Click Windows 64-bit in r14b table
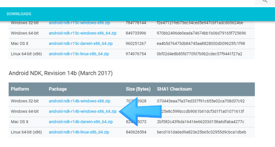This screenshot has height=147, width=275. pyautogui.click(x=25, y=111)
